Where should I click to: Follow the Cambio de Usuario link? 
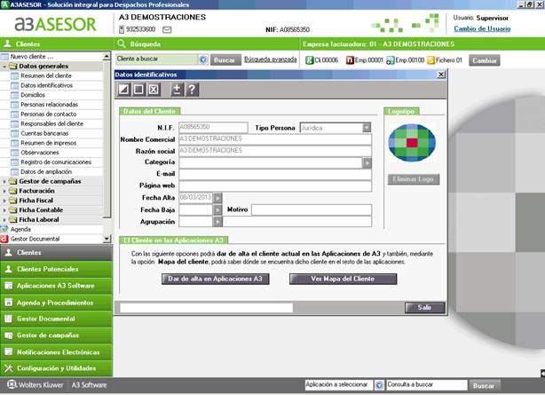coord(482,28)
